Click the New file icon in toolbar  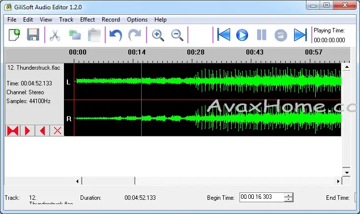[x=14, y=35]
